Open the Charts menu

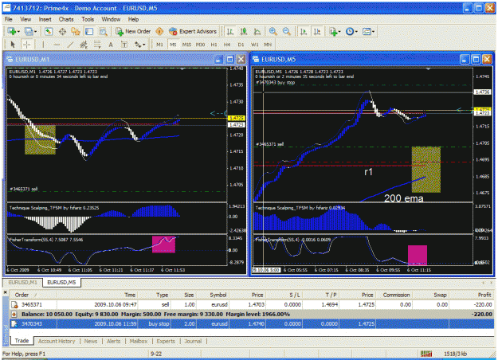point(66,19)
